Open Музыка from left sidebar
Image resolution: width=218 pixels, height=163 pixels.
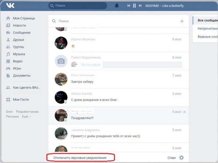(x=19, y=54)
